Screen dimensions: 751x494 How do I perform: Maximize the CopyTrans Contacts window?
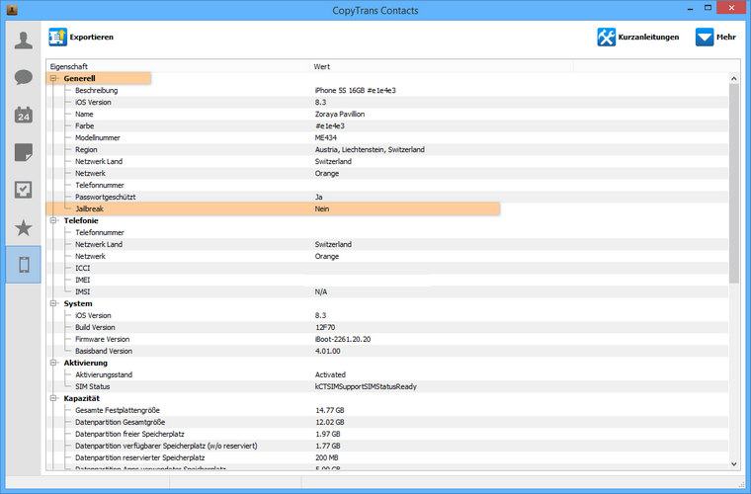click(x=708, y=8)
